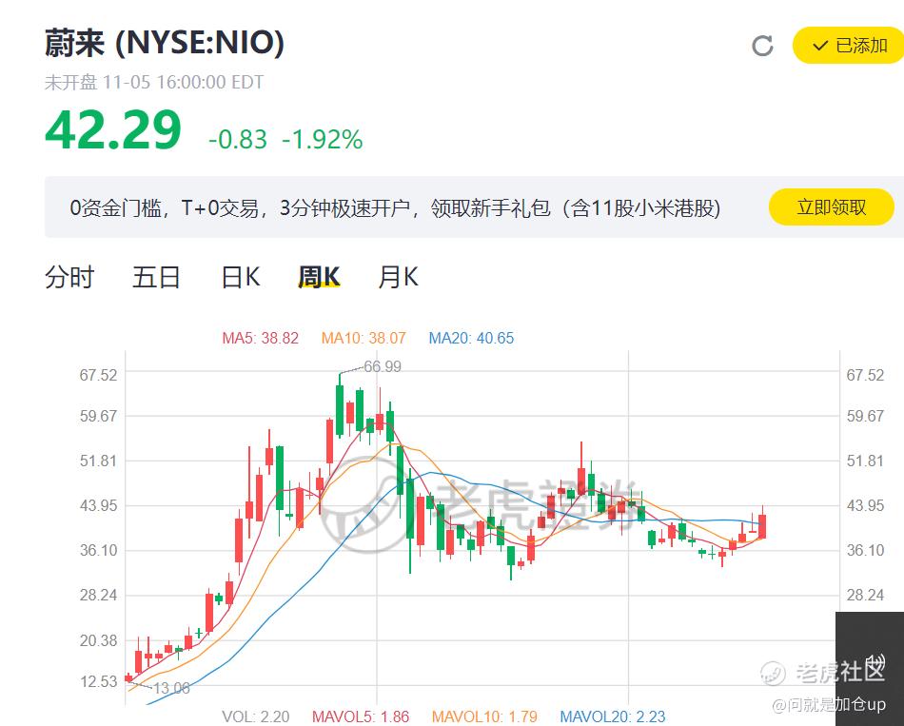Click the MAVOL20: 2.23 label
Viewport: 904px width, 726px height.
(612, 716)
